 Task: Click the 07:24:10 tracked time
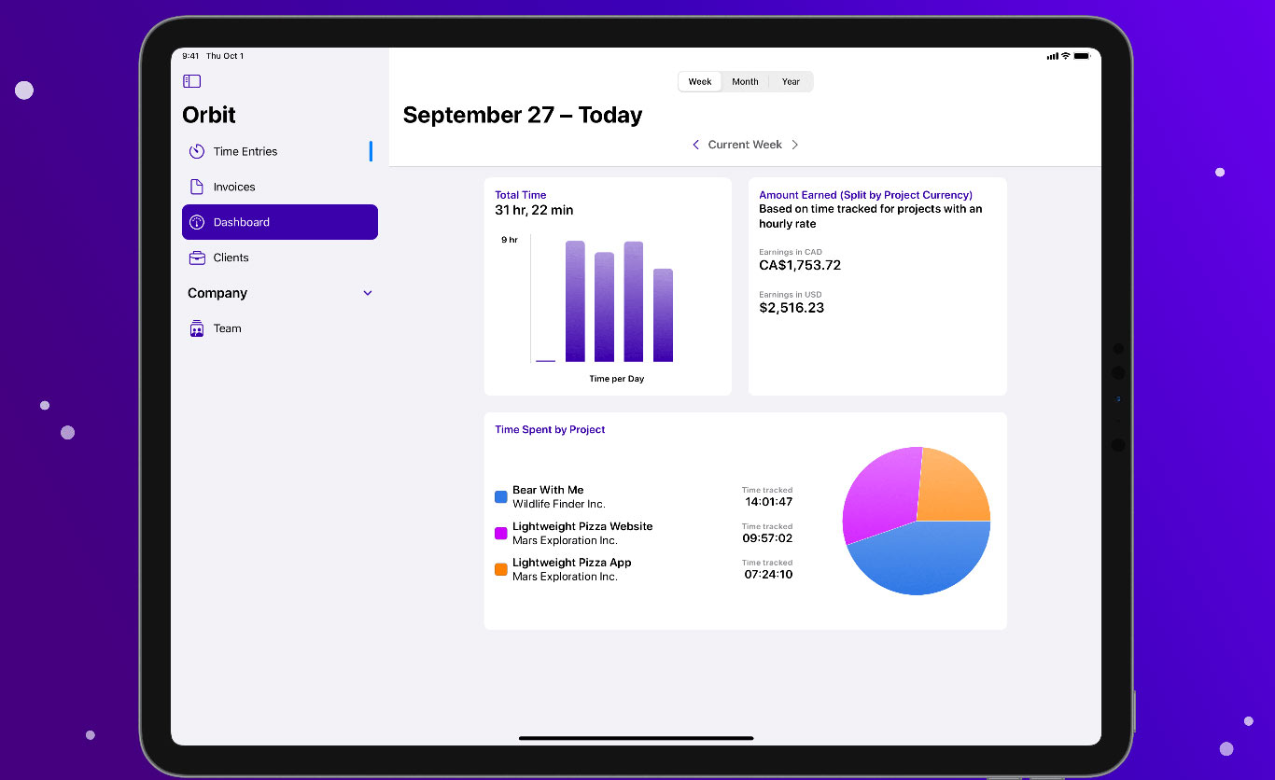tap(768, 575)
